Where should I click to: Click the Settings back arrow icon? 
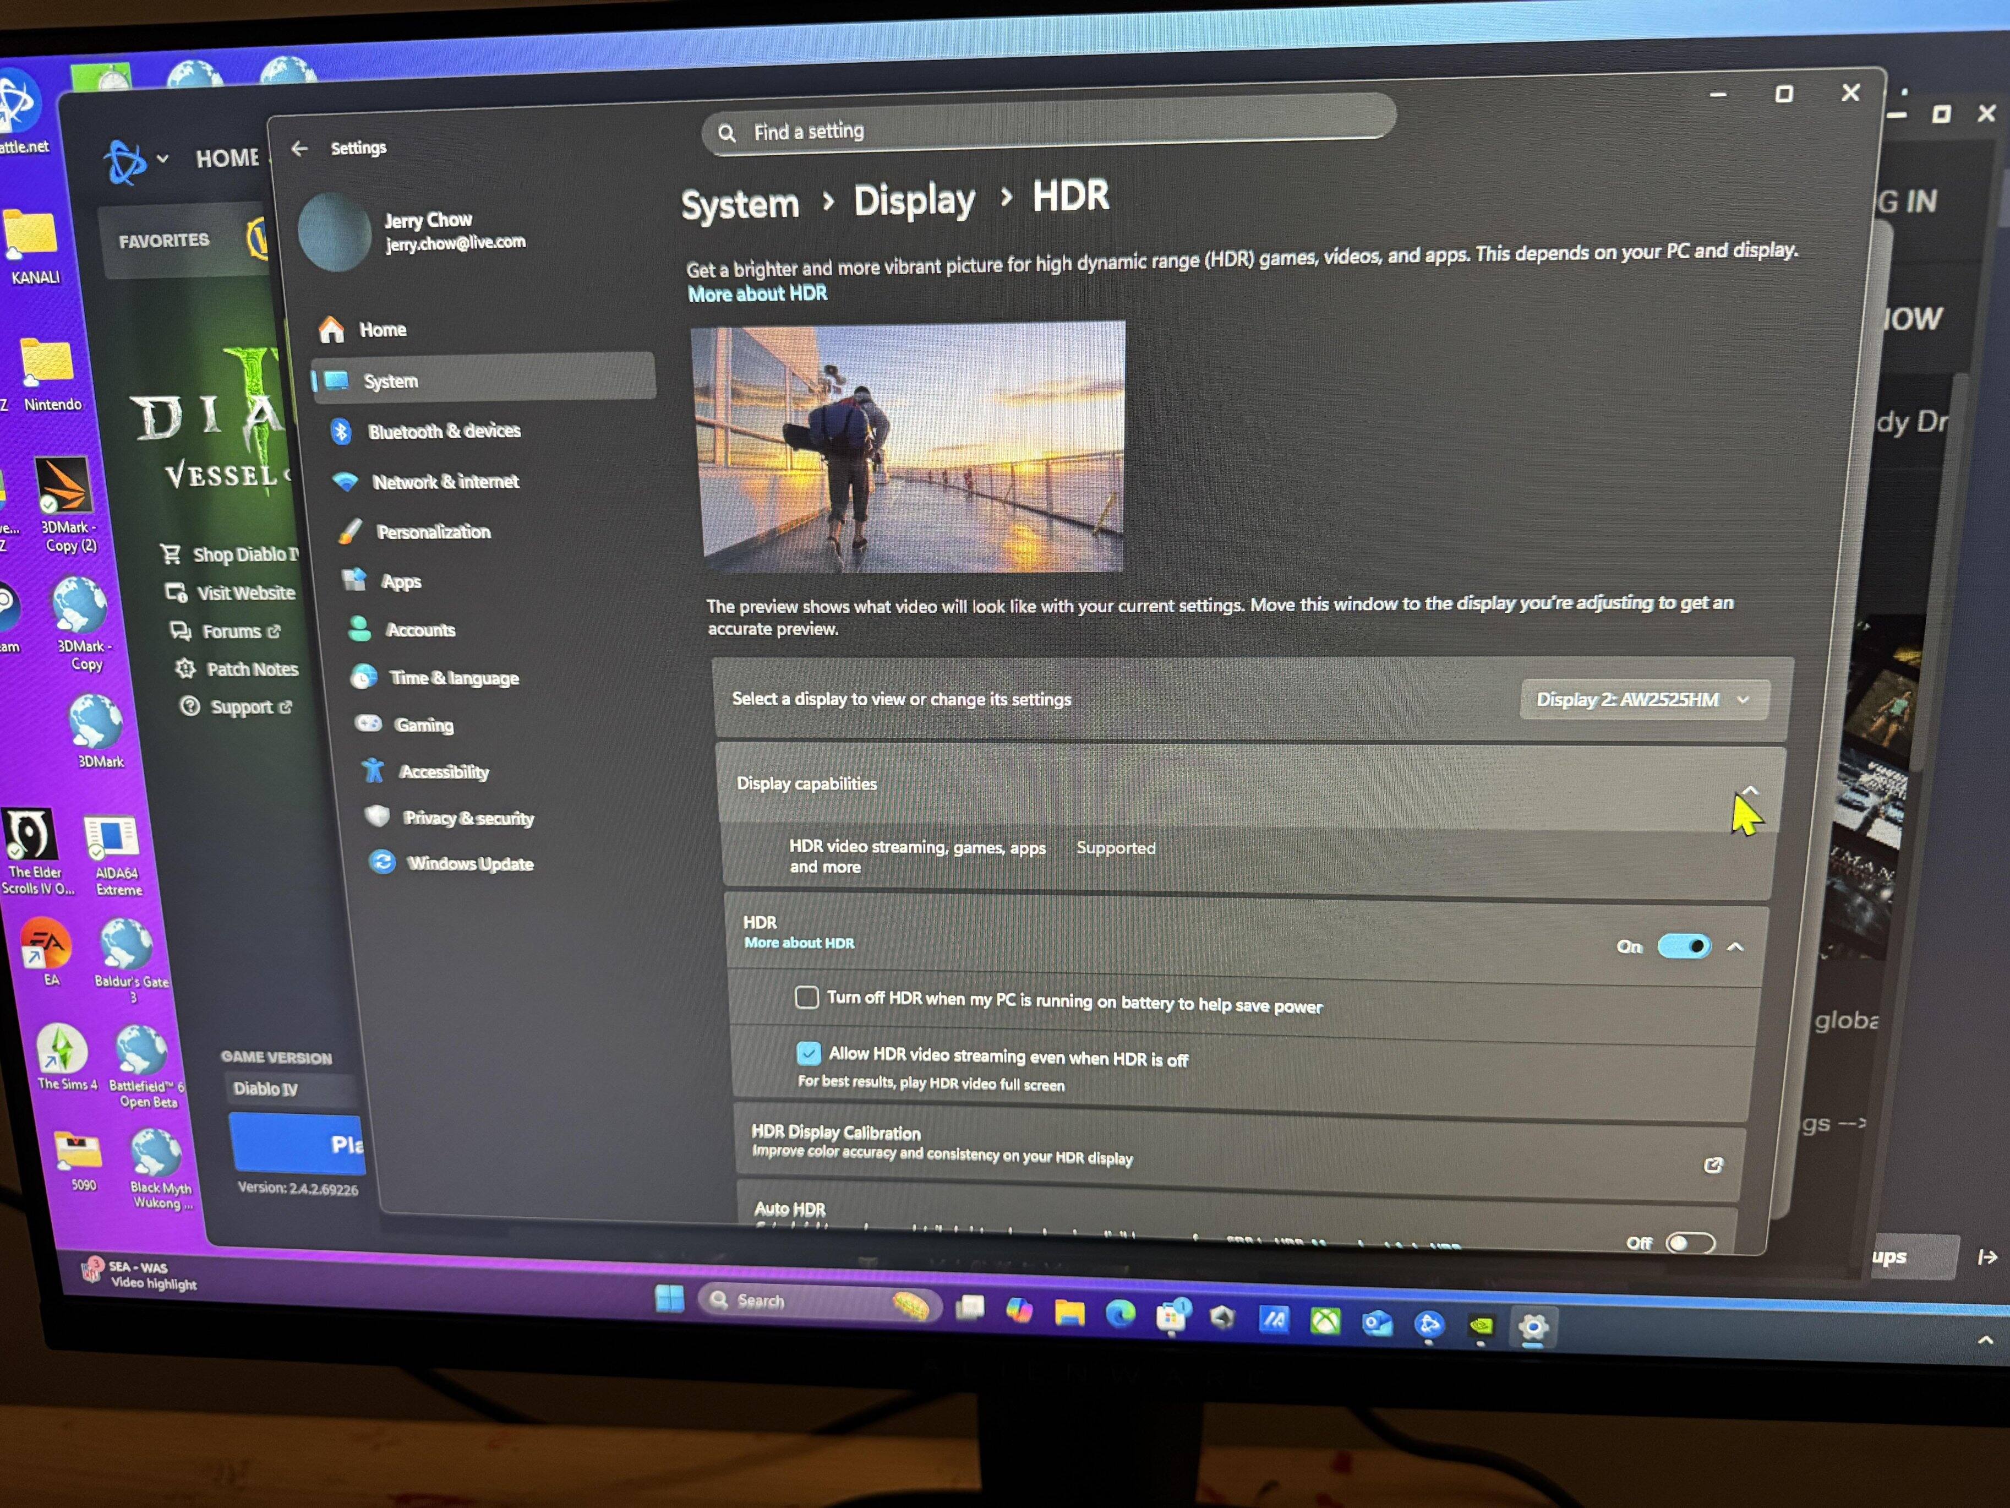click(300, 148)
